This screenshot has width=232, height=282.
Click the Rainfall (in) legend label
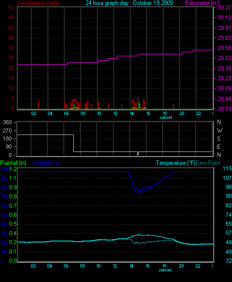[13, 163]
